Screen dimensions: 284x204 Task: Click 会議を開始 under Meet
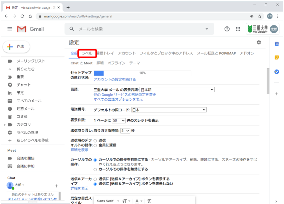pyautogui.click(x=26, y=158)
